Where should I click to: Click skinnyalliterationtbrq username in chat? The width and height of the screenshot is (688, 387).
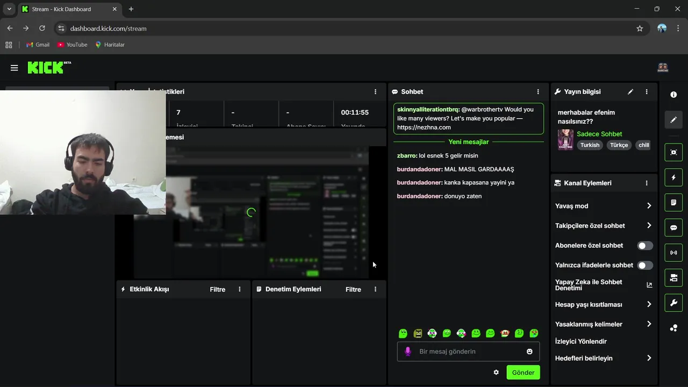[x=428, y=109]
